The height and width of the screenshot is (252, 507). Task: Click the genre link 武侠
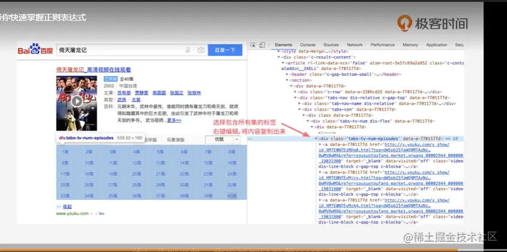122,100
